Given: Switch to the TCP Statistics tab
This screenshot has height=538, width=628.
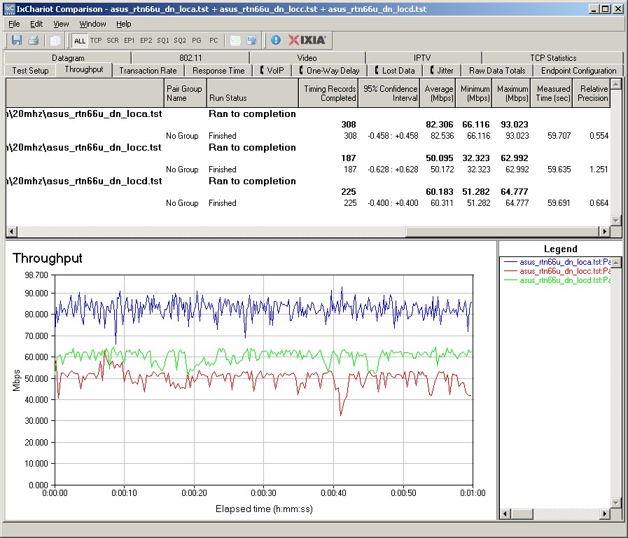Looking at the screenshot, I should 553,58.
